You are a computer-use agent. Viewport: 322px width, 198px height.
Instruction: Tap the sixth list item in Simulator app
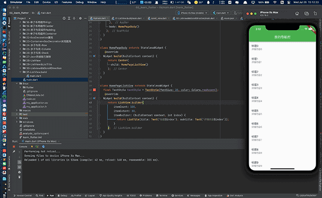click(282, 112)
